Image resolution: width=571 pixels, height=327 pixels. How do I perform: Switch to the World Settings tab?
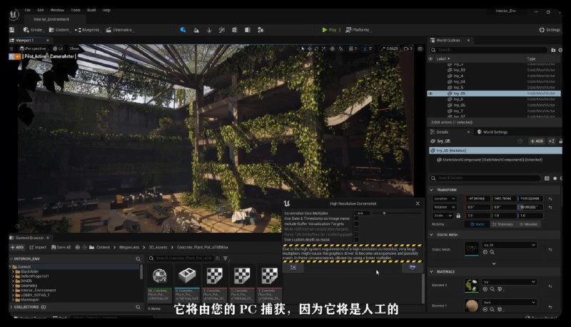click(x=495, y=132)
